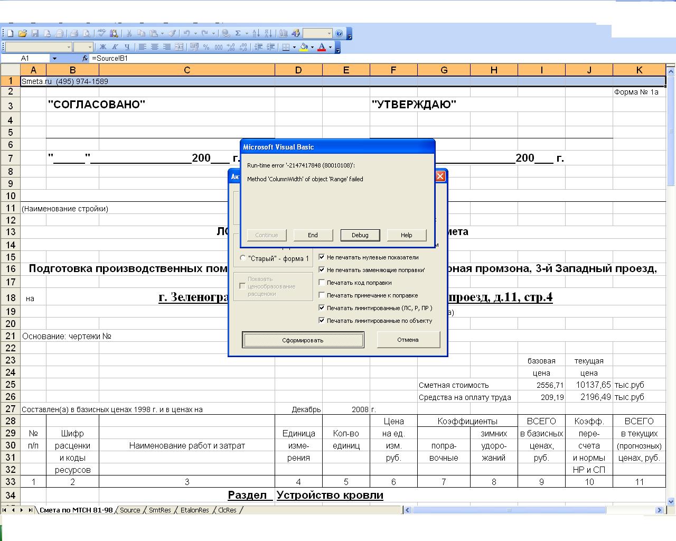Toggle underline Ч formatting

[x=127, y=47]
